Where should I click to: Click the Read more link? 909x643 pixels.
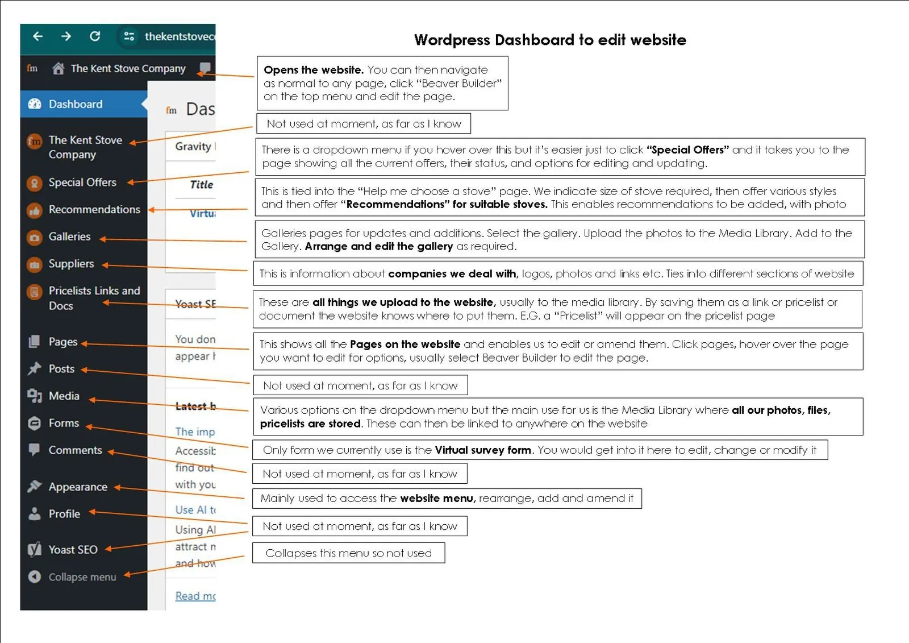[195, 596]
